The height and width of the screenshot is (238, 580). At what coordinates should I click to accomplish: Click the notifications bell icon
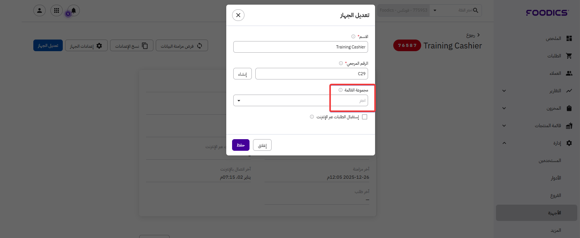(x=73, y=10)
